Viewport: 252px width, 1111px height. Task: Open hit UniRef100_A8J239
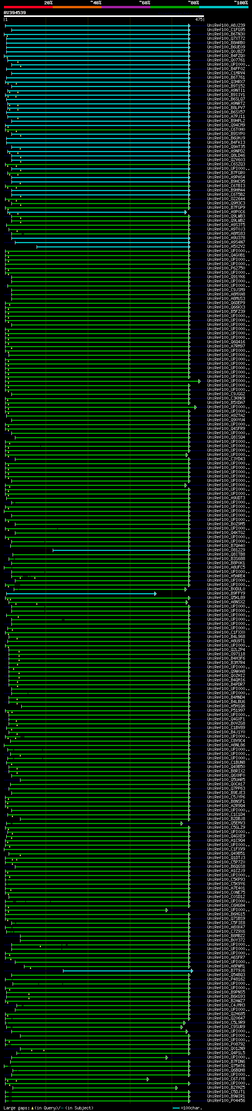226,26
